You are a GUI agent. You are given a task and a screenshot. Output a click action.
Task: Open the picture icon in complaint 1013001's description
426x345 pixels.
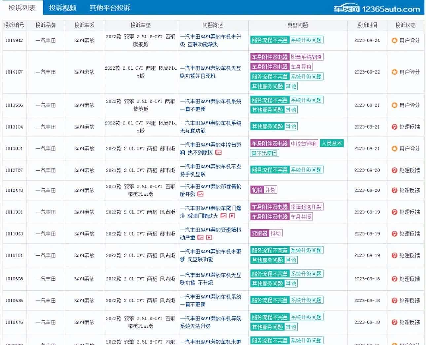[x=218, y=153]
